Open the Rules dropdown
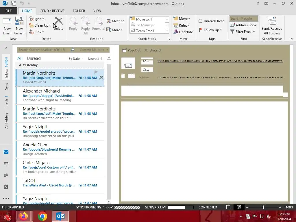This screenshot has height=222, width=296. point(182,25)
